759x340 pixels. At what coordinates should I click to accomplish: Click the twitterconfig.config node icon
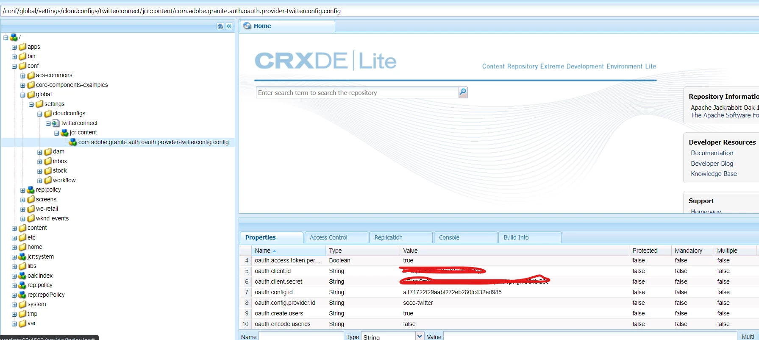(73, 142)
